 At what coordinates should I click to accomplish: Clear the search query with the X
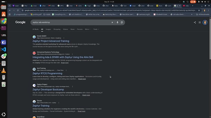pyautogui.click(x=112, y=23)
